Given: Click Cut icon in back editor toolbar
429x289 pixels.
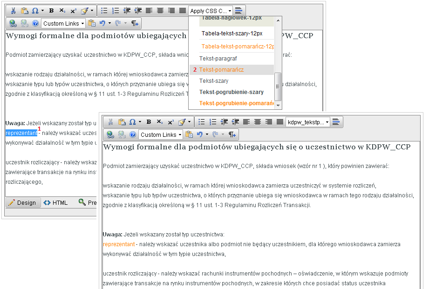Looking at the screenshot, I should coord(13,11).
